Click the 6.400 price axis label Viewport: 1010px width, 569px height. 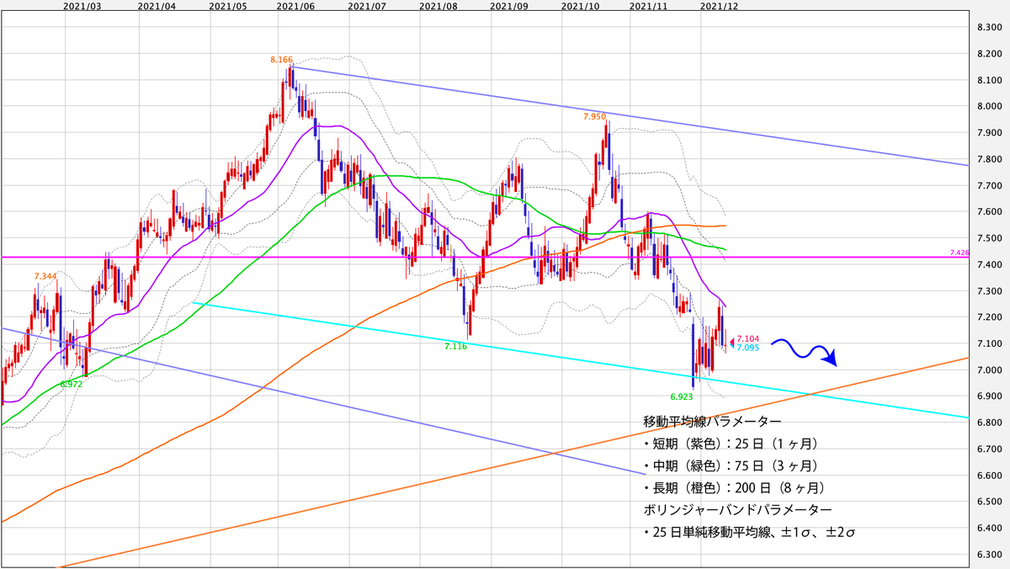[x=989, y=528]
